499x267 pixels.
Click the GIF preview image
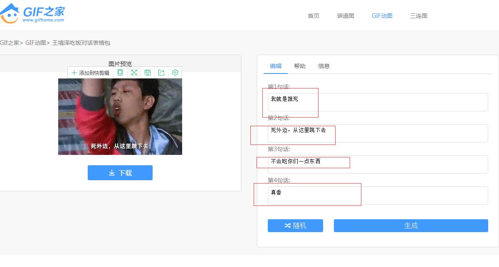(x=120, y=117)
